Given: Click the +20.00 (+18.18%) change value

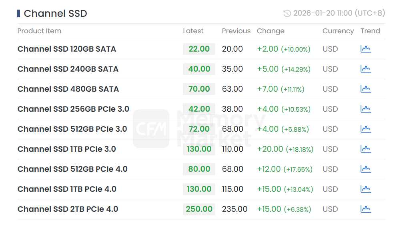Looking at the screenshot, I should (285, 149).
